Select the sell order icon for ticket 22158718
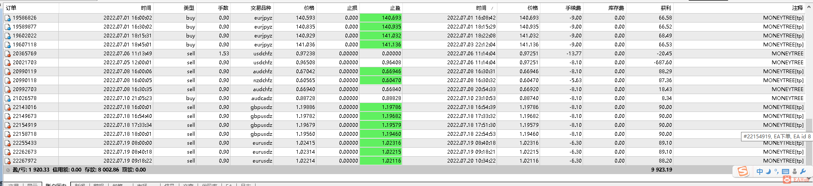813x186 pixels. tap(8, 134)
